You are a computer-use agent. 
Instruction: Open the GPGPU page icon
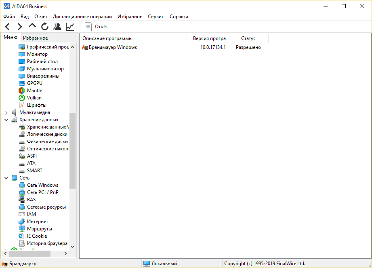[22, 83]
